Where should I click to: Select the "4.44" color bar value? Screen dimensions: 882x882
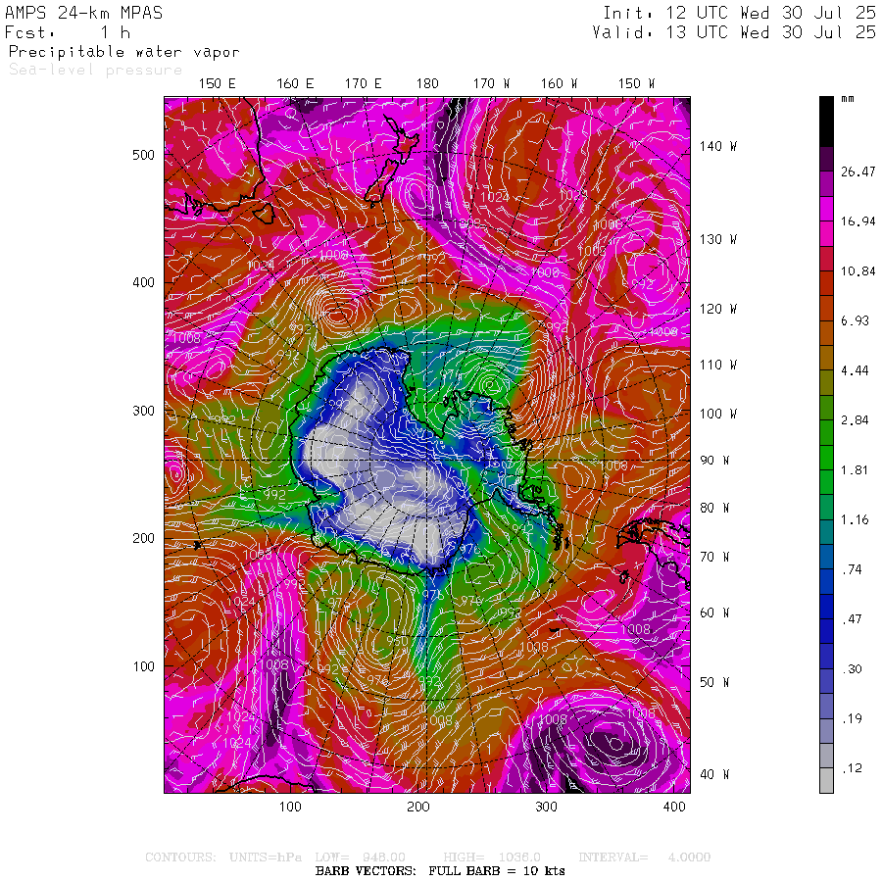point(855,370)
